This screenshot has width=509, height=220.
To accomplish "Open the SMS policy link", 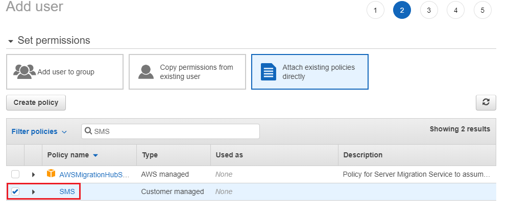I will click(67, 191).
